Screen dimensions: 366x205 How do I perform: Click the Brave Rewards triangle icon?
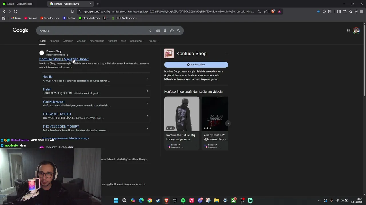279,11
